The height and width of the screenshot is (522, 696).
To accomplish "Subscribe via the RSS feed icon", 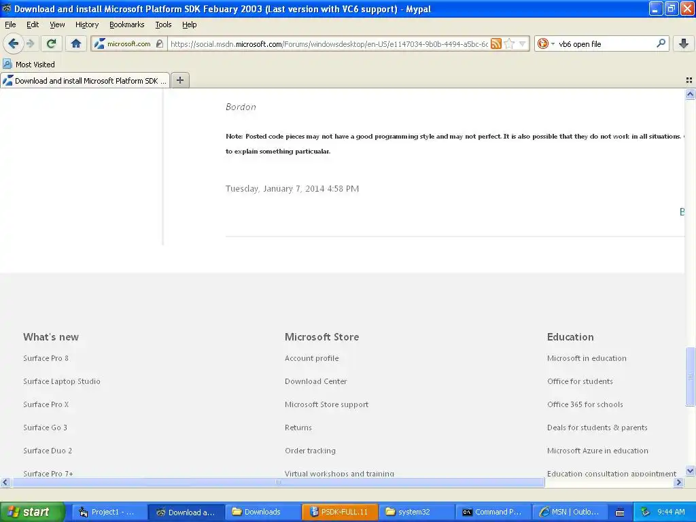I will click(x=495, y=43).
